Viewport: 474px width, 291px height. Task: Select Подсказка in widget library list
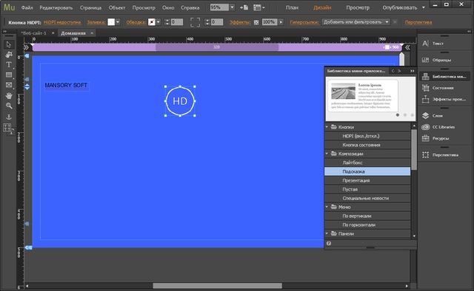click(x=367, y=171)
